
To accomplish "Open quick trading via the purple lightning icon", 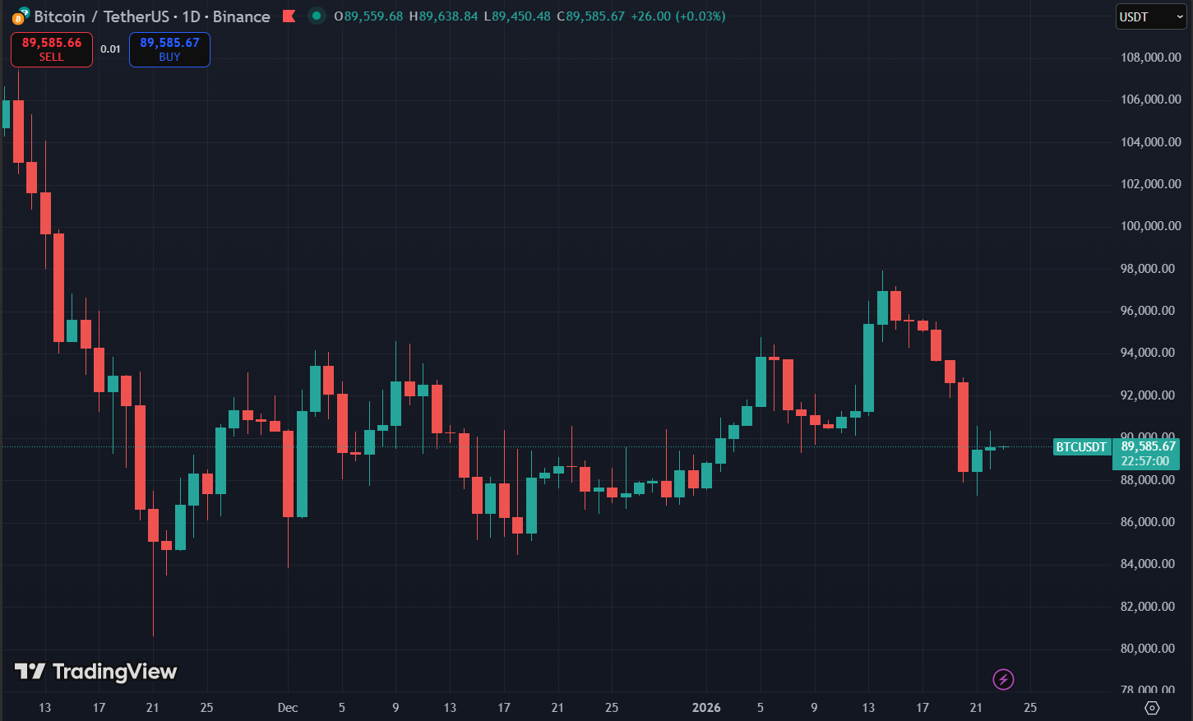I will [1004, 679].
